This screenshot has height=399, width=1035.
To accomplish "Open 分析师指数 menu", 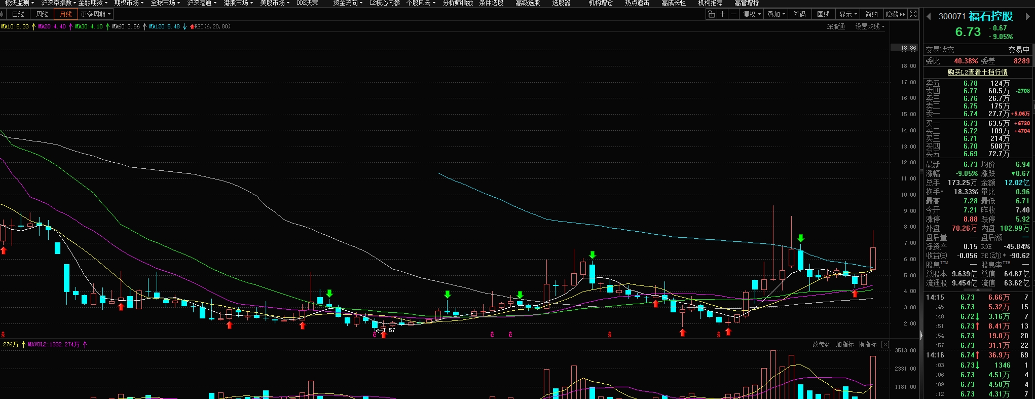I will 458,3.
